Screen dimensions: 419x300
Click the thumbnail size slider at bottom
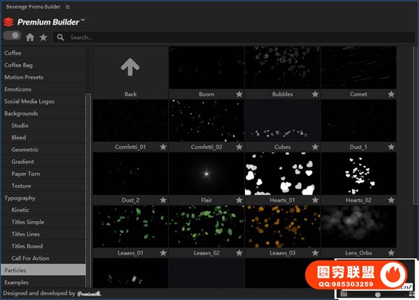pyautogui.click(x=378, y=294)
